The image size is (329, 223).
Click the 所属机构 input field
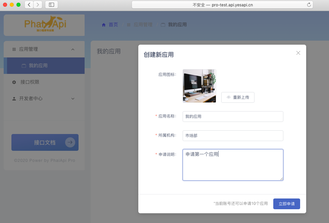tap(233, 136)
